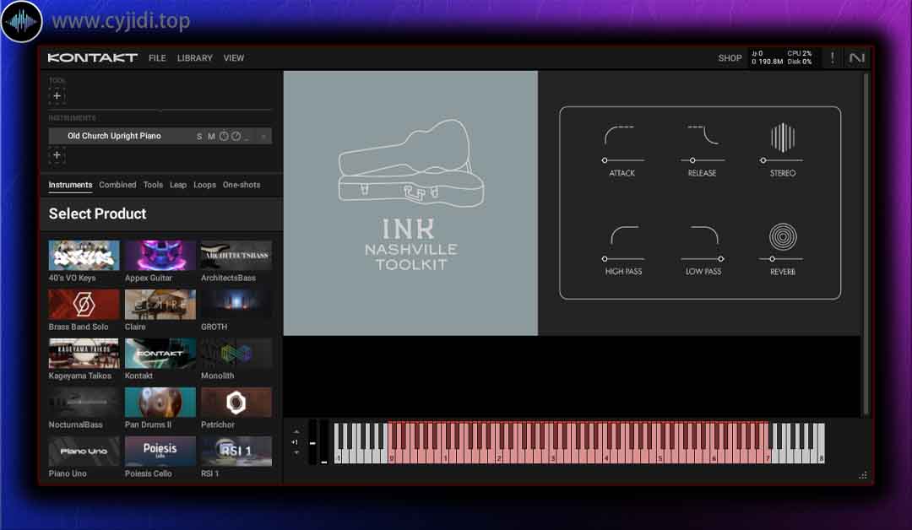Viewport: 912px width, 530px height.
Task: Click the Kontakt logo
Action: click(93, 57)
